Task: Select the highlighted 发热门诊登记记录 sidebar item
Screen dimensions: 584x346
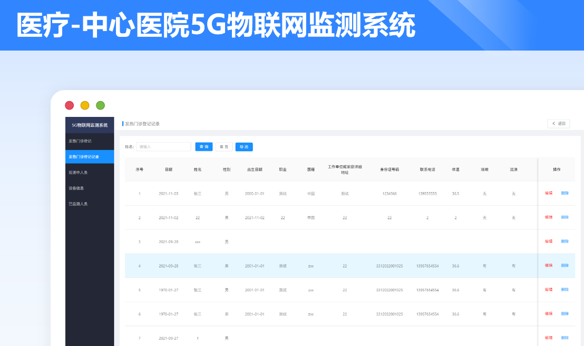Action: point(90,156)
